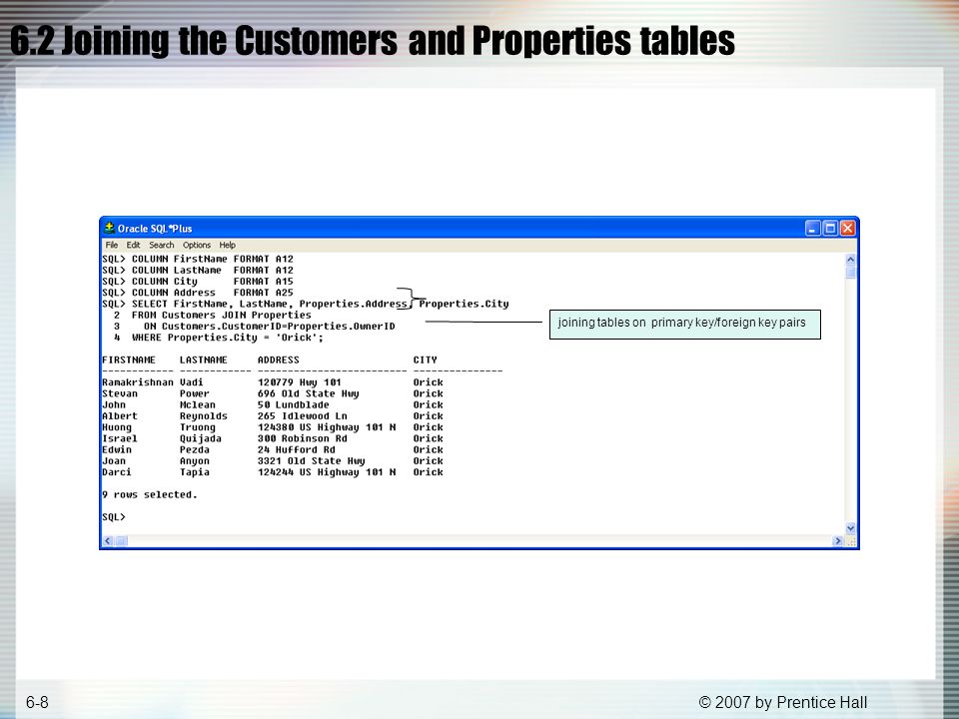Click the vertical scrollbar up arrow
Image resolution: width=959 pixels, height=719 pixels.
coord(850,260)
